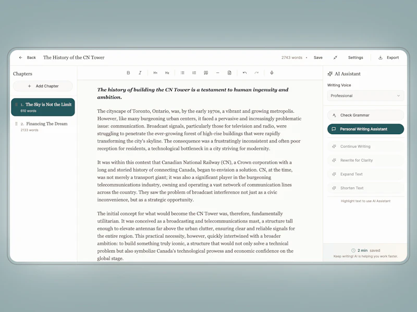
Task: Click Shorten Text
Action: [x=365, y=188]
